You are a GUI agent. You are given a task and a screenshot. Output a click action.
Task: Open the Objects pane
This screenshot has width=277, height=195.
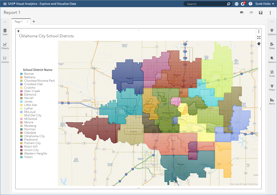point(5,46)
